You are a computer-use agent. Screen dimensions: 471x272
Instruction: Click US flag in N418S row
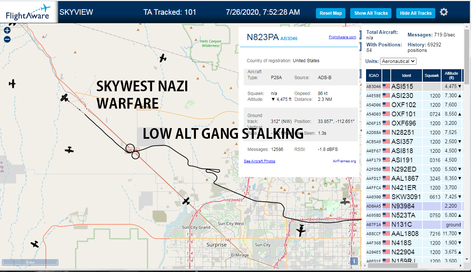point(386,243)
